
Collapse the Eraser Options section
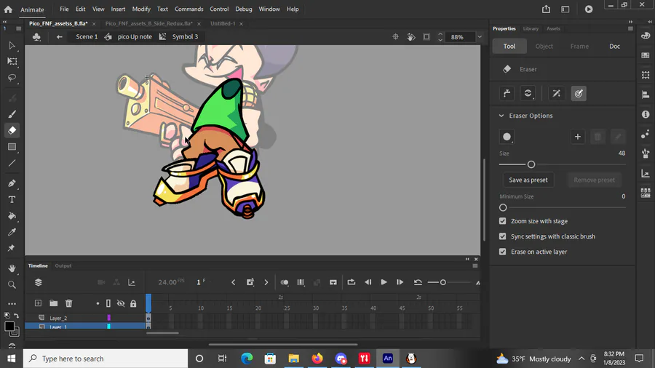501,116
